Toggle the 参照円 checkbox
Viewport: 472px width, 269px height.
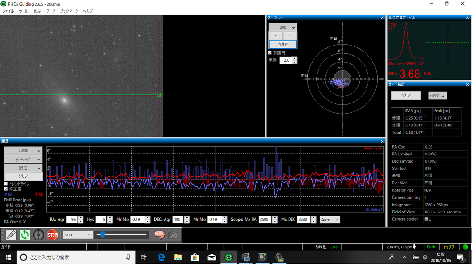pyautogui.click(x=270, y=52)
